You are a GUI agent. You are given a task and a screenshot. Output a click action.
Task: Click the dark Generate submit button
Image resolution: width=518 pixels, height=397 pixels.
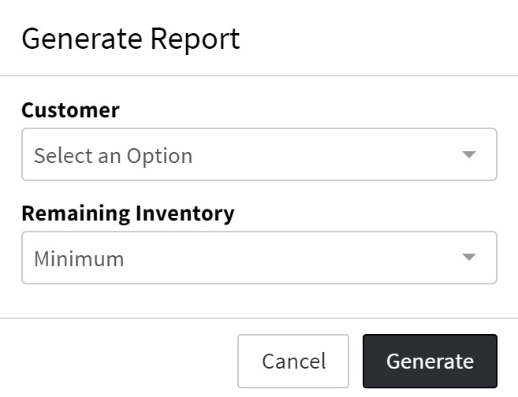click(x=430, y=361)
